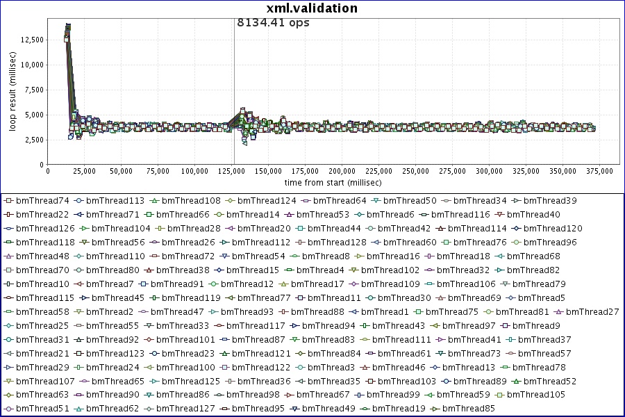This screenshot has height=417, width=625.
Task: Click the bmThread107 legend triangle marker
Action: pyautogui.click(x=8, y=381)
